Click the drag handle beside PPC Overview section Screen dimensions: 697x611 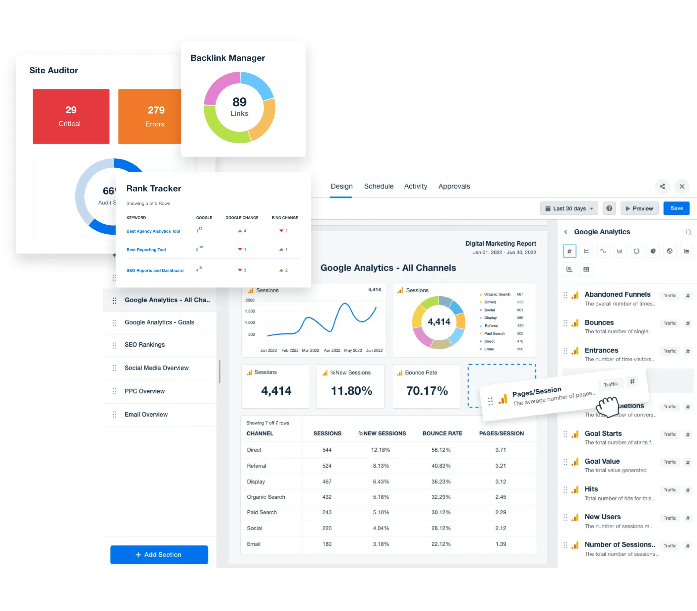coord(115,392)
